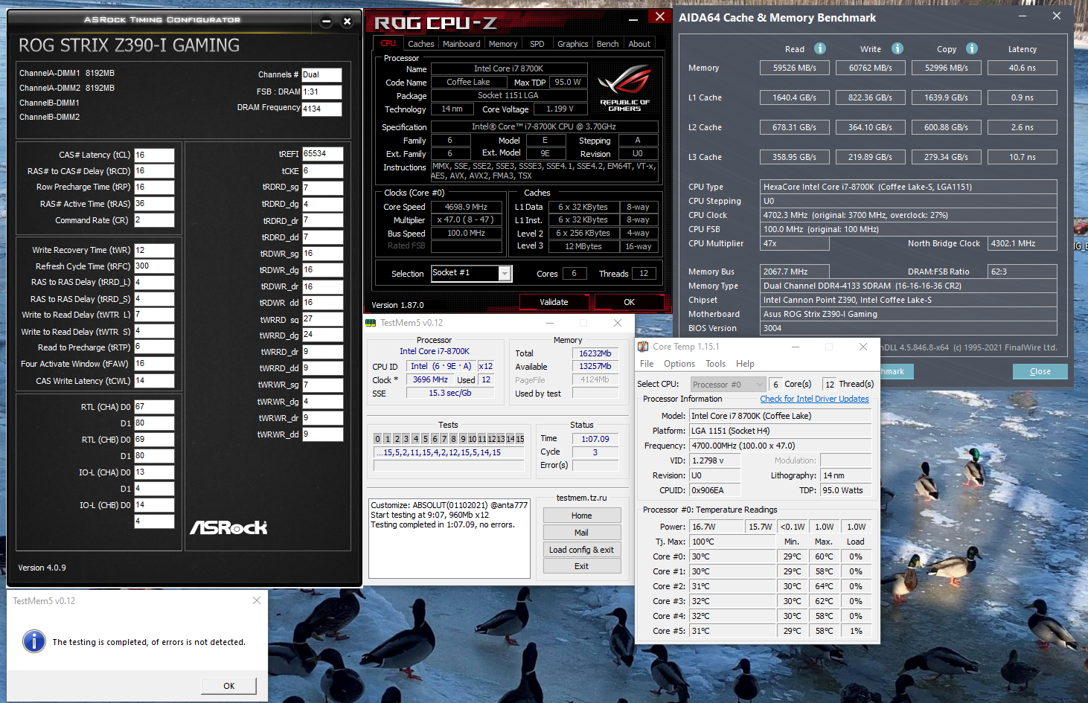
Task: Open the Socket #1 selection dropdown in CPU-Z
Action: pos(505,274)
